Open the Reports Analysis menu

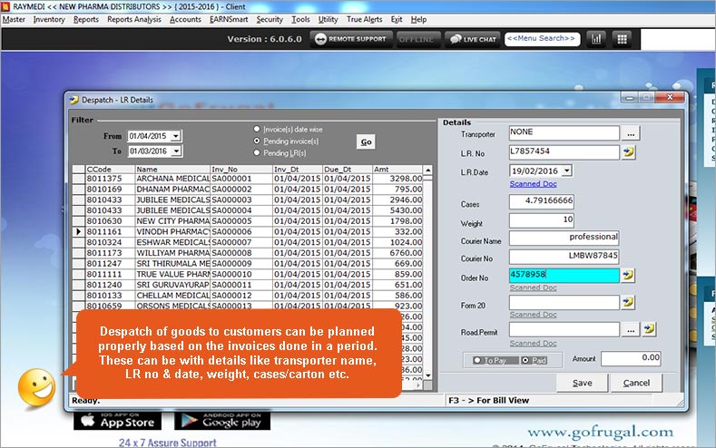133,19
